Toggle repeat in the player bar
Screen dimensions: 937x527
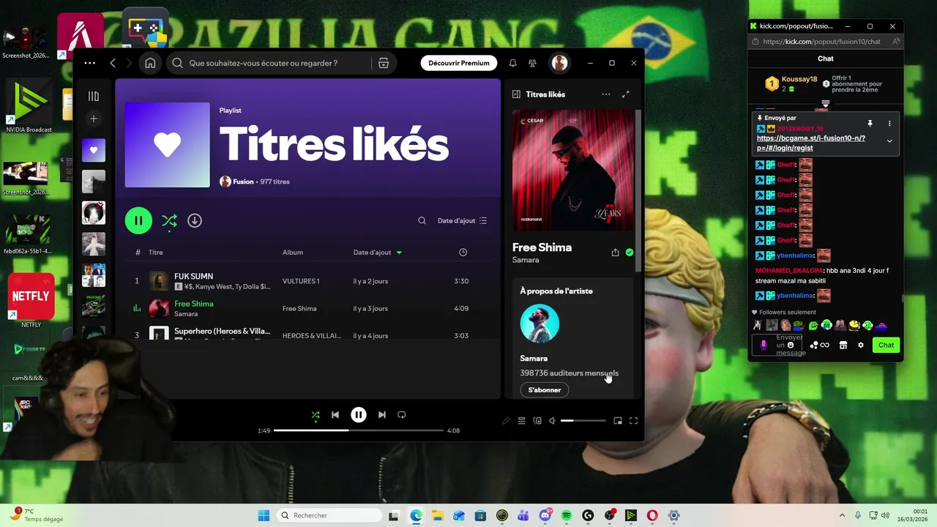pos(402,415)
